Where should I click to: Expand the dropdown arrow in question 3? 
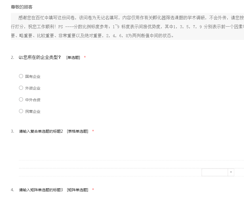(231, 172)
